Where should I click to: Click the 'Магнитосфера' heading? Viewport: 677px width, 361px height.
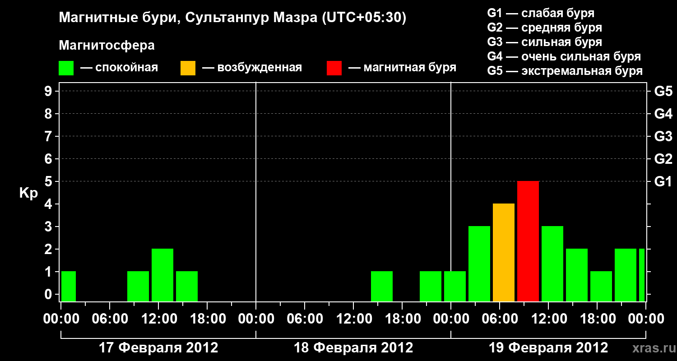tap(107, 46)
